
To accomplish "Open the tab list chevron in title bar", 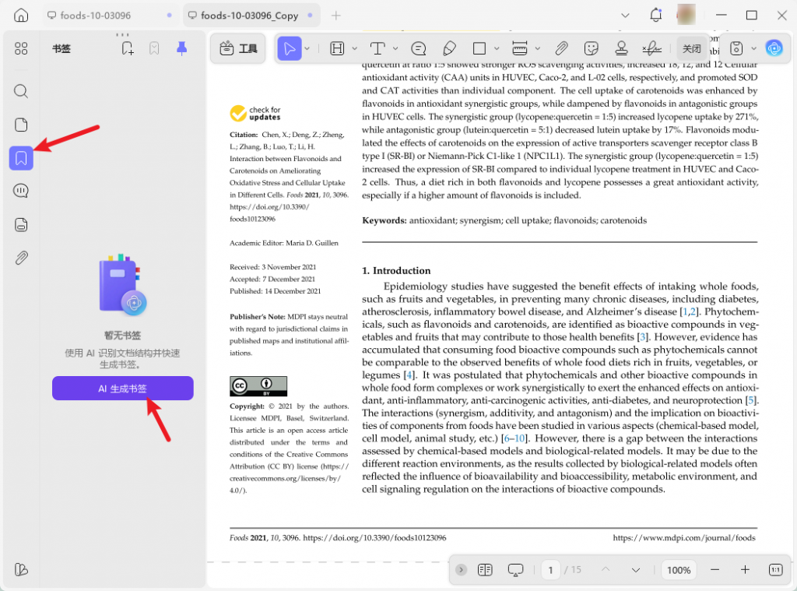I will 625,16.
